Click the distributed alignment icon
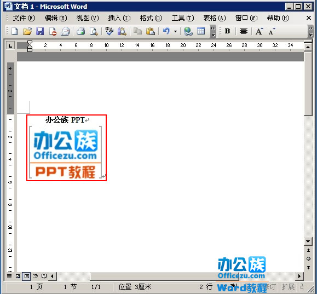The width and height of the screenshot is (317, 294). click(x=244, y=31)
